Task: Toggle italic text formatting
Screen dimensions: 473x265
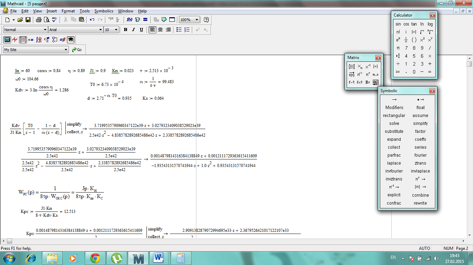Action: point(133,30)
